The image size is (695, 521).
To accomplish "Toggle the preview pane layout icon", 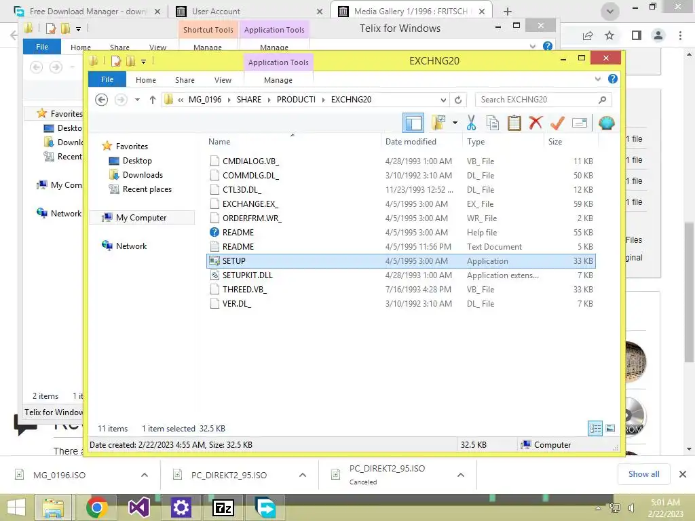I will [413, 123].
